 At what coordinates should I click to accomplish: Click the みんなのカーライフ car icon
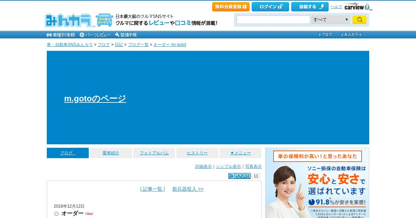(104, 20)
